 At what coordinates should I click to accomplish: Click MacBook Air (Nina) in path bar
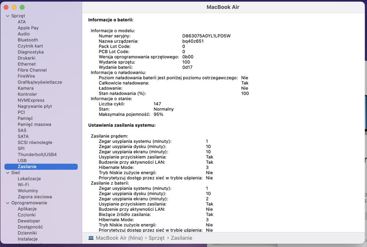coord(119,238)
